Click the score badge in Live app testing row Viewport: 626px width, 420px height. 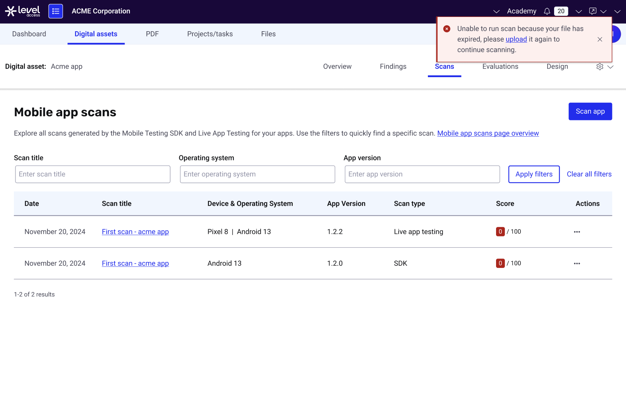(500, 232)
